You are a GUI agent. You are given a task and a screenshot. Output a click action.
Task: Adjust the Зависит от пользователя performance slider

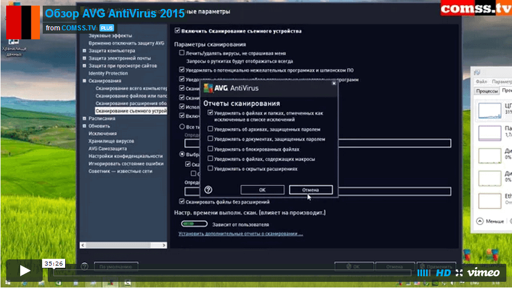194,224
